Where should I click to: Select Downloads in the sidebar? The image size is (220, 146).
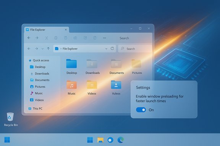click(x=40, y=73)
